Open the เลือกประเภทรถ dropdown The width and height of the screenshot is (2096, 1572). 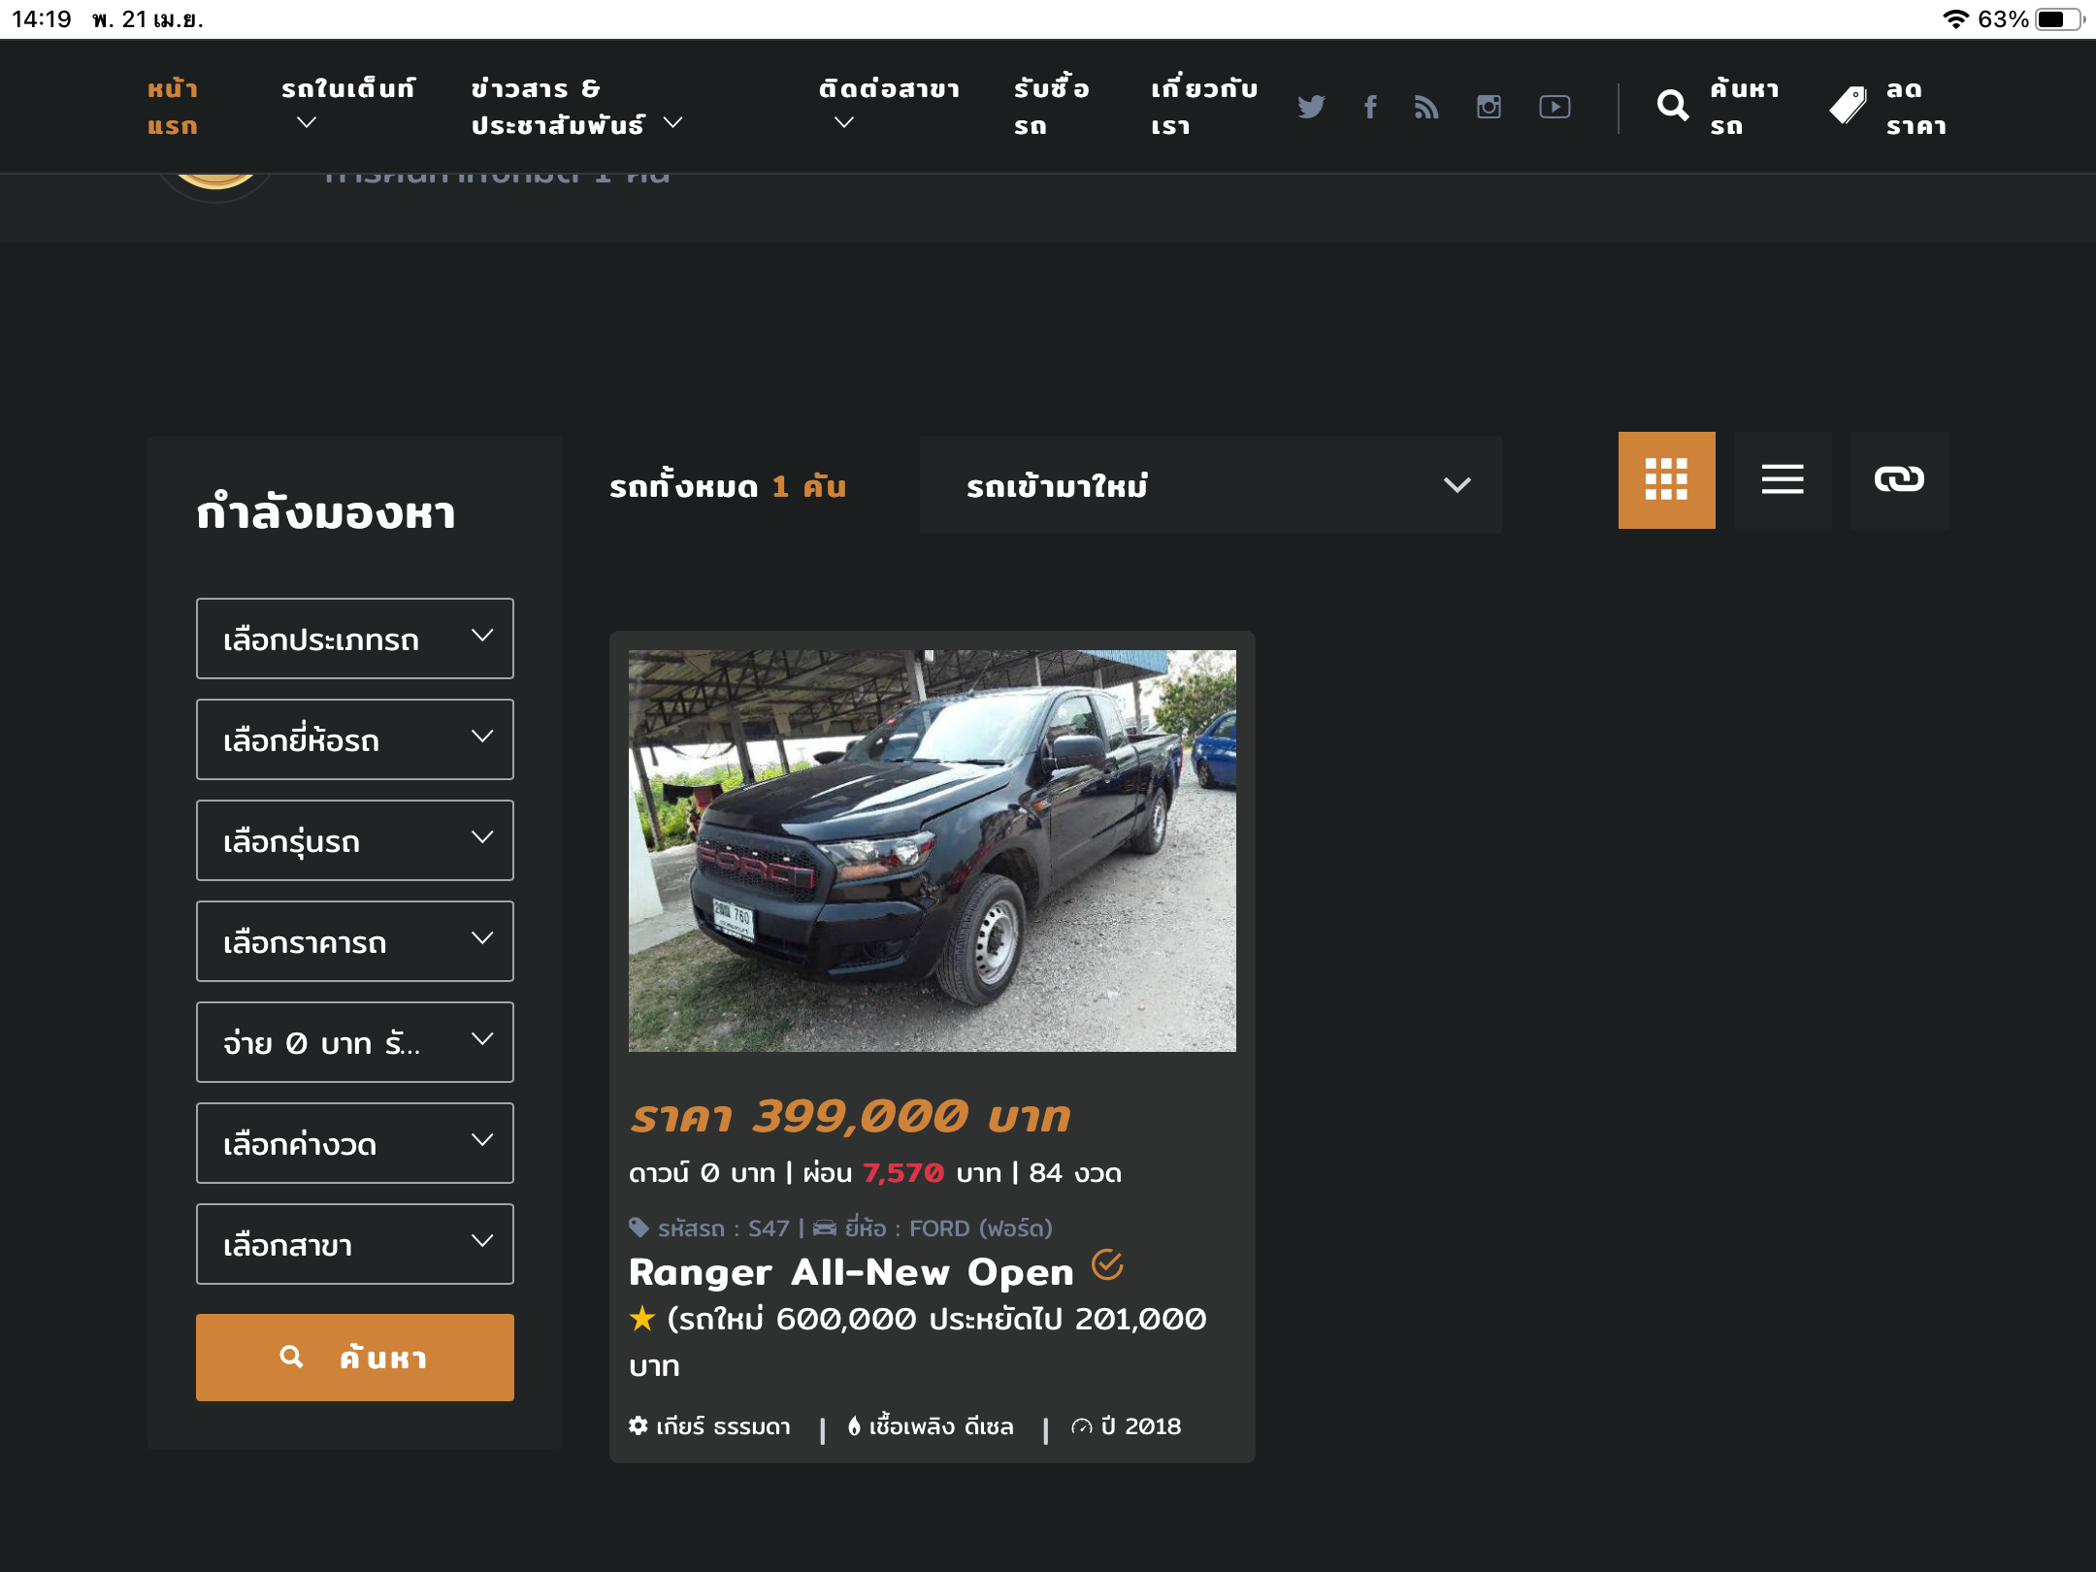[355, 639]
